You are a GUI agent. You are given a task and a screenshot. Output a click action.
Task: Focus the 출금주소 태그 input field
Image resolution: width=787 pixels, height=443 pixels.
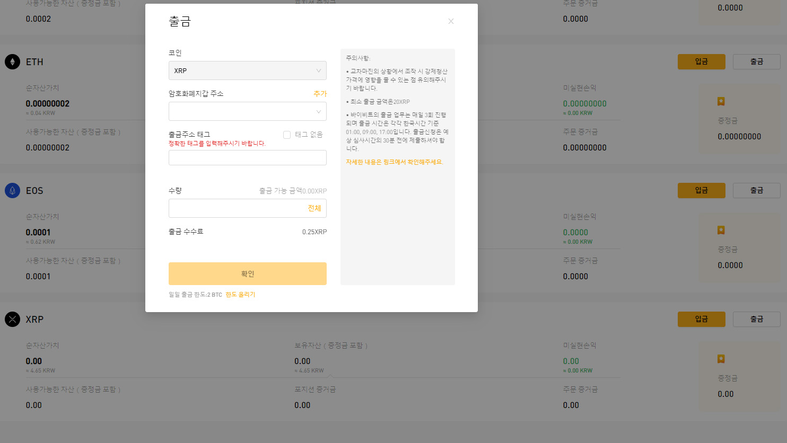click(x=248, y=157)
